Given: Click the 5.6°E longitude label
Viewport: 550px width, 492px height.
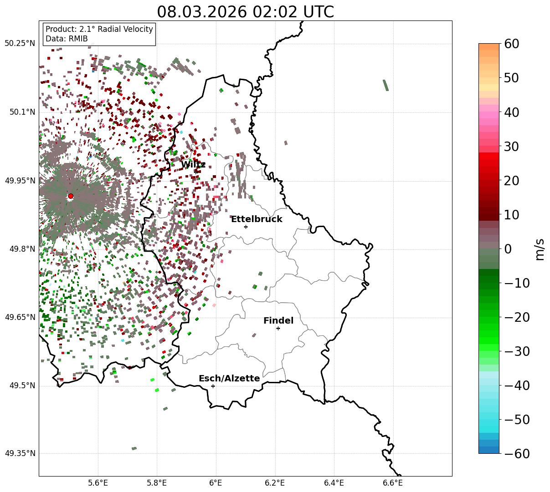Looking at the screenshot, I should tap(98, 483).
